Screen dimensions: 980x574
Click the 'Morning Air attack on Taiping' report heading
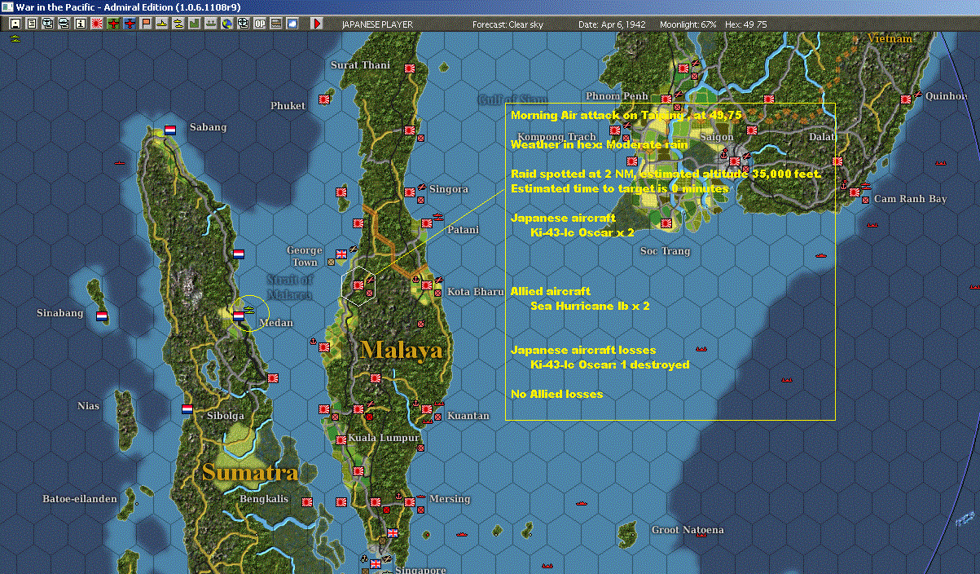pyautogui.click(x=626, y=116)
